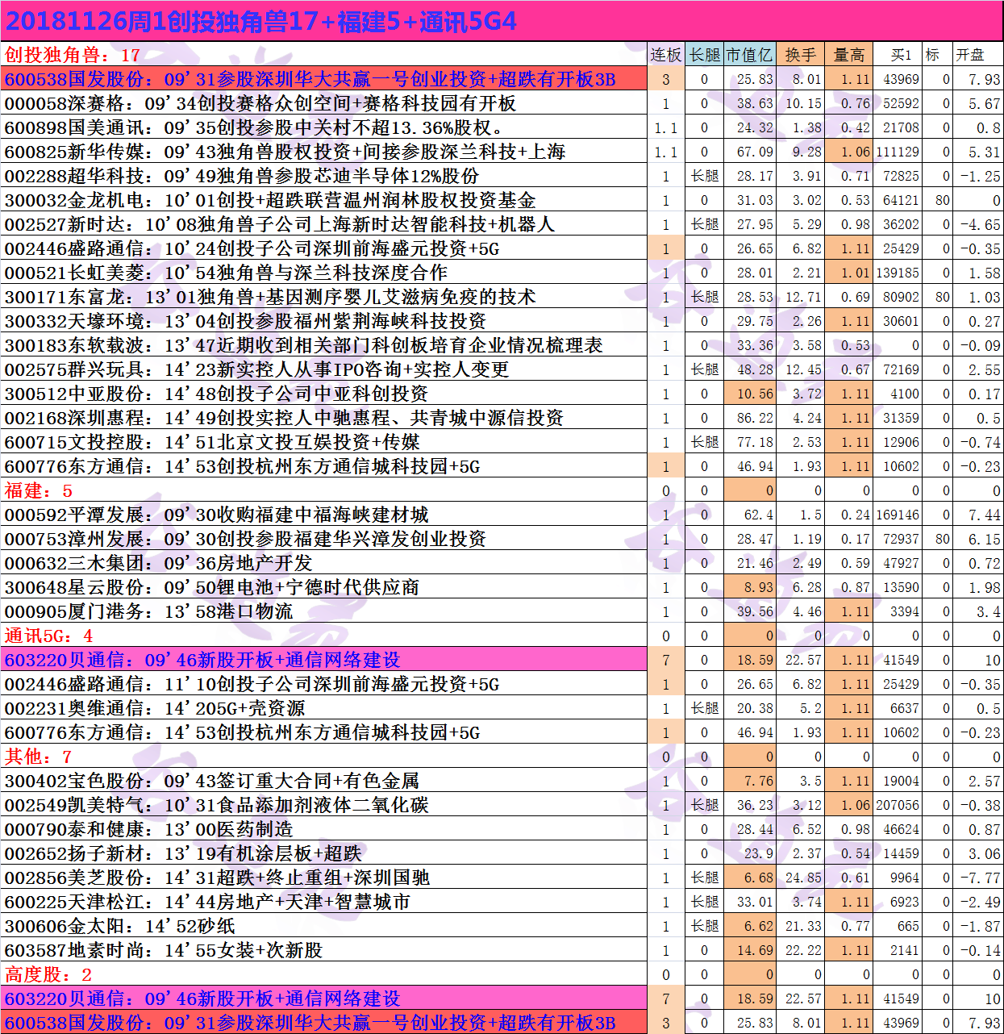
Task: Select the section header 创投独角兽：17
Action: tap(324, 55)
